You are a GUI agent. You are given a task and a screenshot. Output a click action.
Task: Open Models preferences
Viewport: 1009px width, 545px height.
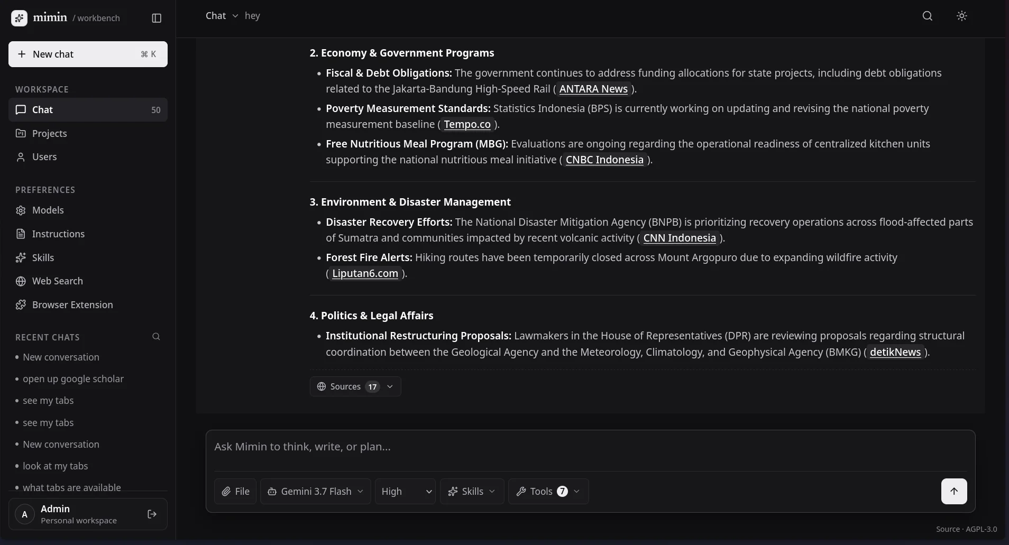[x=88, y=210]
